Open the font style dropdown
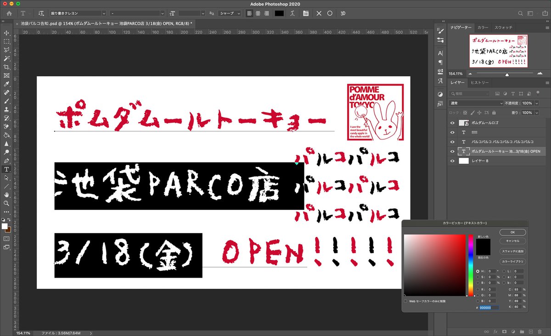 [137, 13]
